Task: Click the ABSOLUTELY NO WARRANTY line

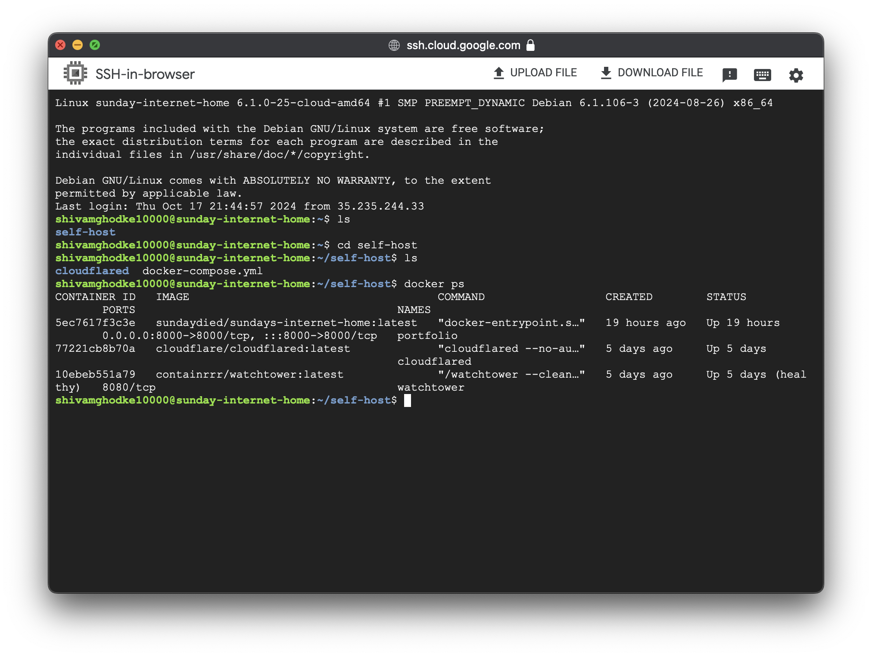Action: (x=273, y=181)
